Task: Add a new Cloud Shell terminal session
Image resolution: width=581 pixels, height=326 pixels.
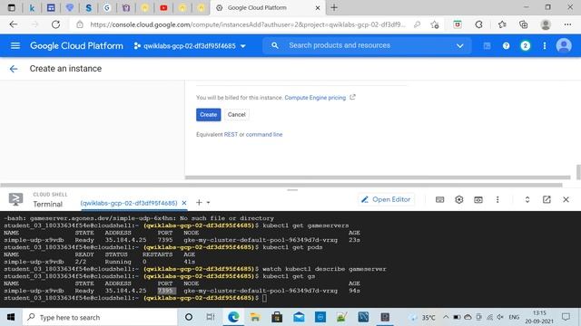Action: click(199, 203)
